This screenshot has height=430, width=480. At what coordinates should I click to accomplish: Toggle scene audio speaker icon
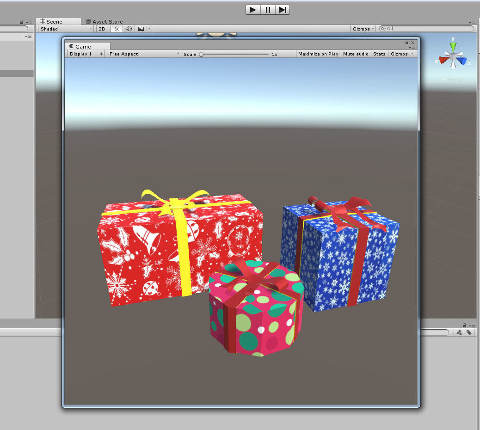coord(129,29)
